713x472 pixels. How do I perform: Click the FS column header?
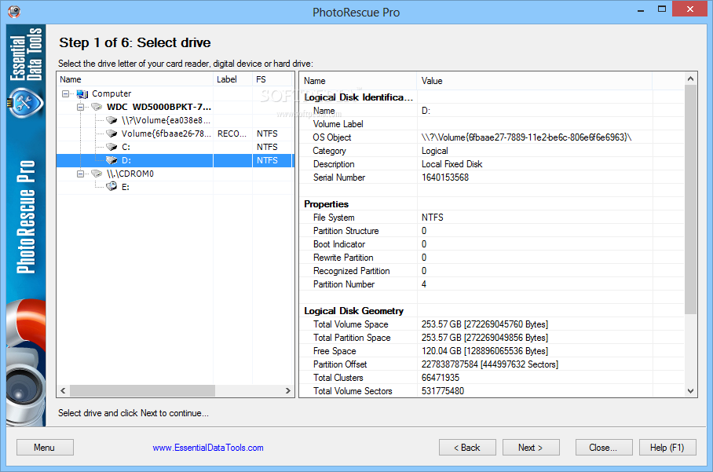click(x=272, y=79)
